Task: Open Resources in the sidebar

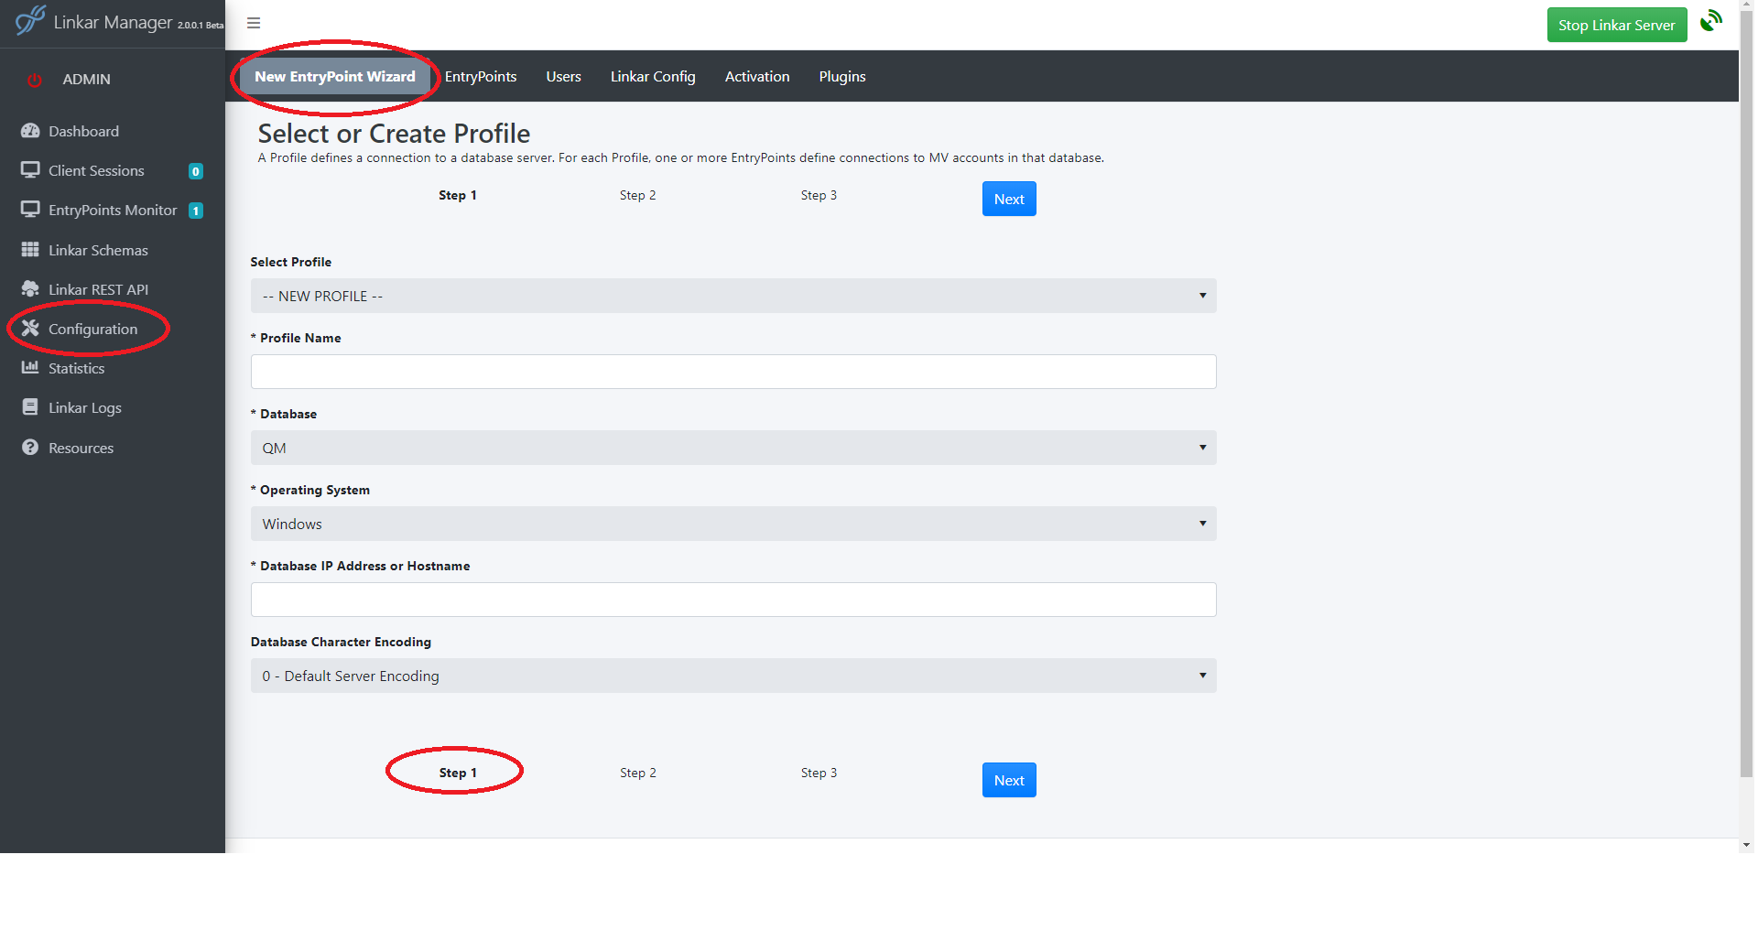Action: pyautogui.click(x=81, y=448)
